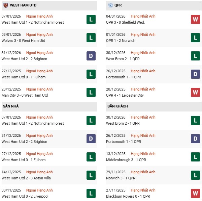Click the L badge for Wolves vs West Ham
The width and height of the screenshot is (202, 201).
[91, 37]
